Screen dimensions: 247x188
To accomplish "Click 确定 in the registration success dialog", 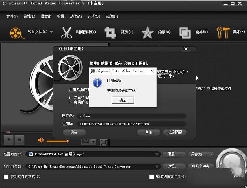I will click(x=123, y=100).
